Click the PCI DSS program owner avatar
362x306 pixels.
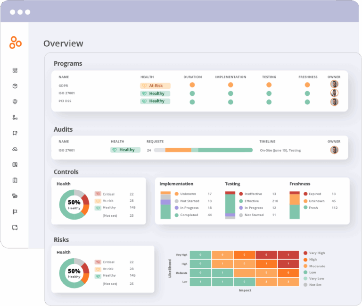point(334,102)
